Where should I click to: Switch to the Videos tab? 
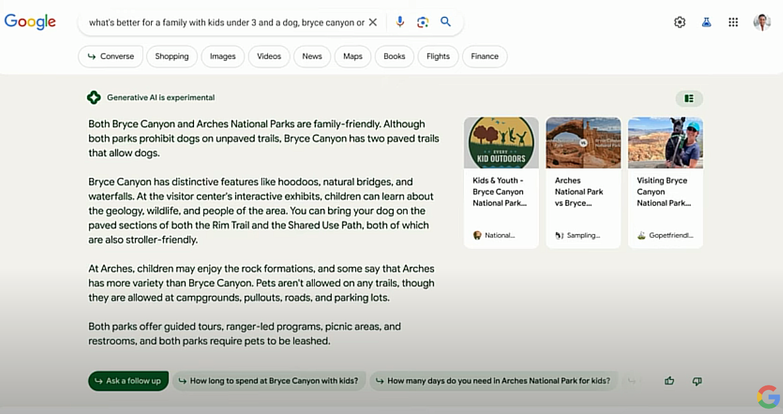269,56
